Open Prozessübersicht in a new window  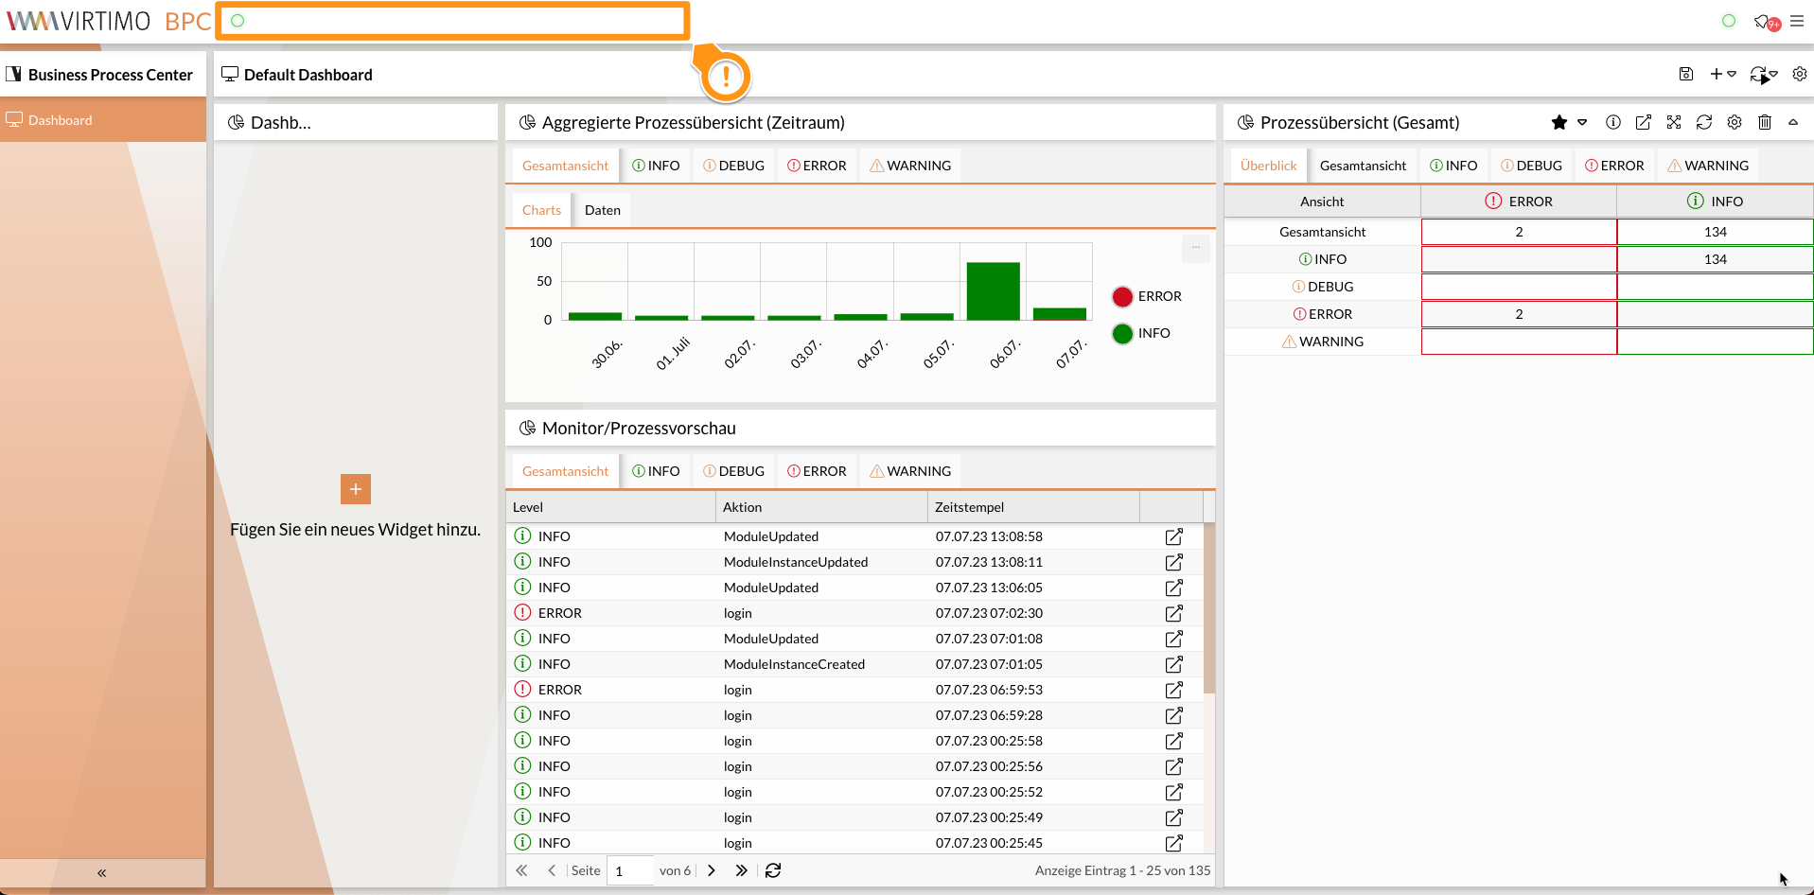click(1644, 122)
